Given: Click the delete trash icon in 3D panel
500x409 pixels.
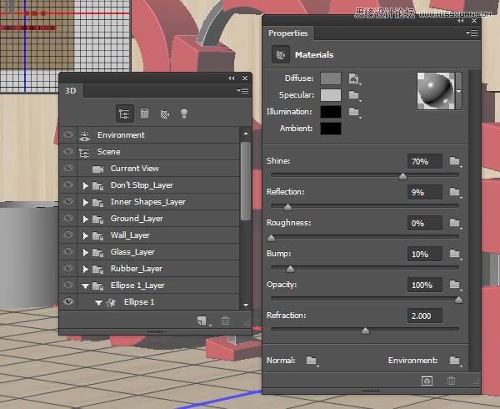Looking at the screenshot, I should click(226, 321).
